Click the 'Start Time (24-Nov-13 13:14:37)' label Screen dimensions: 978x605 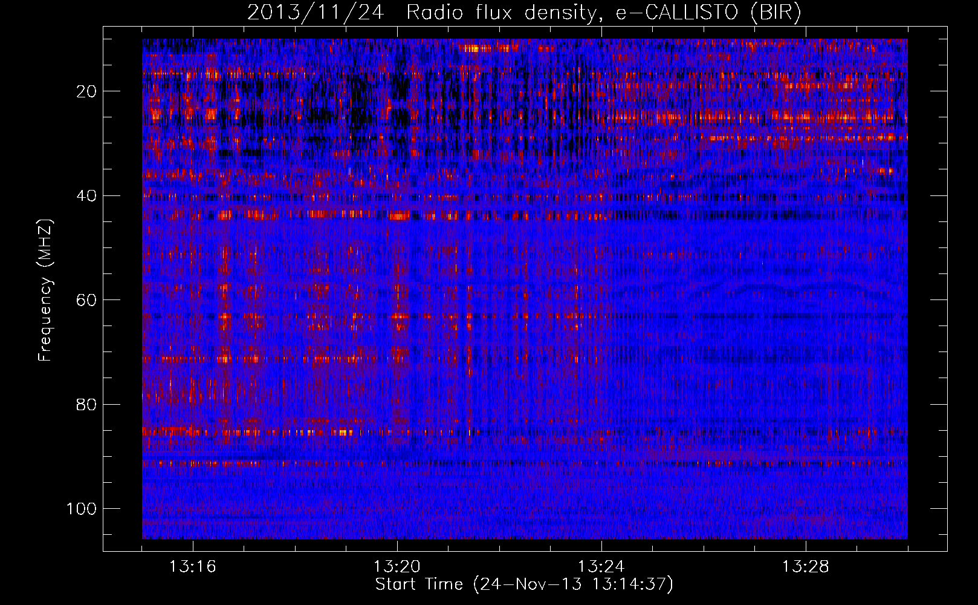coord(524,584)
